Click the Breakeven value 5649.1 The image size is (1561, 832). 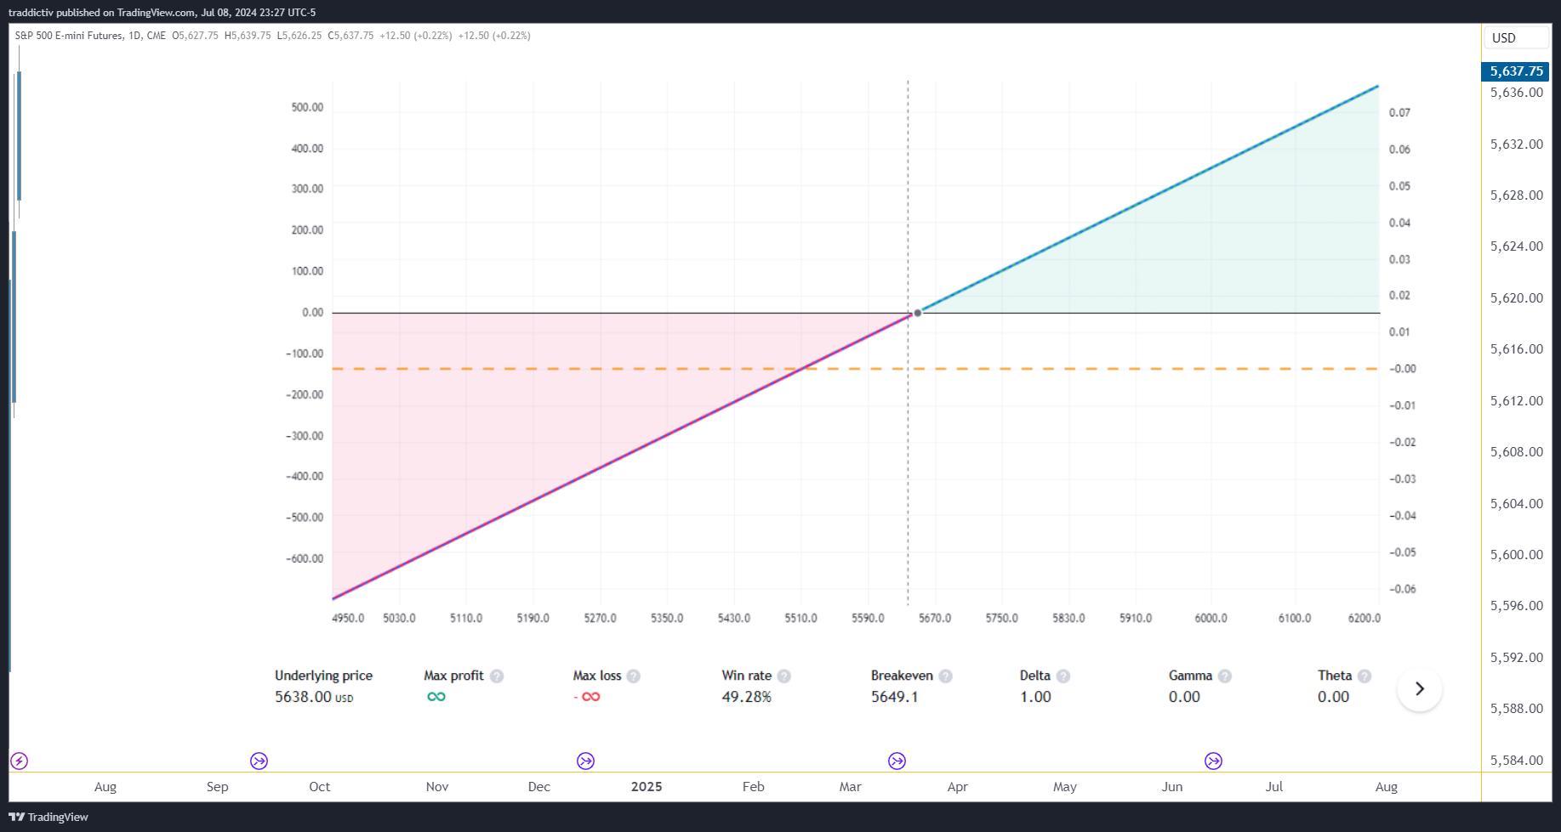(894, 697)
